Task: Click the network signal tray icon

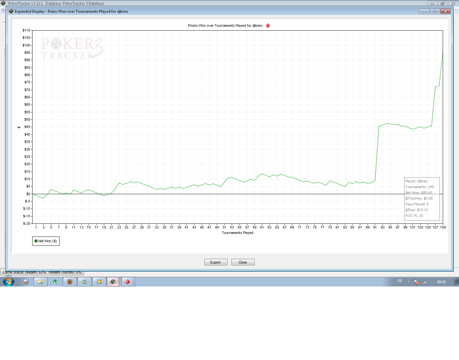Action: 424,282
